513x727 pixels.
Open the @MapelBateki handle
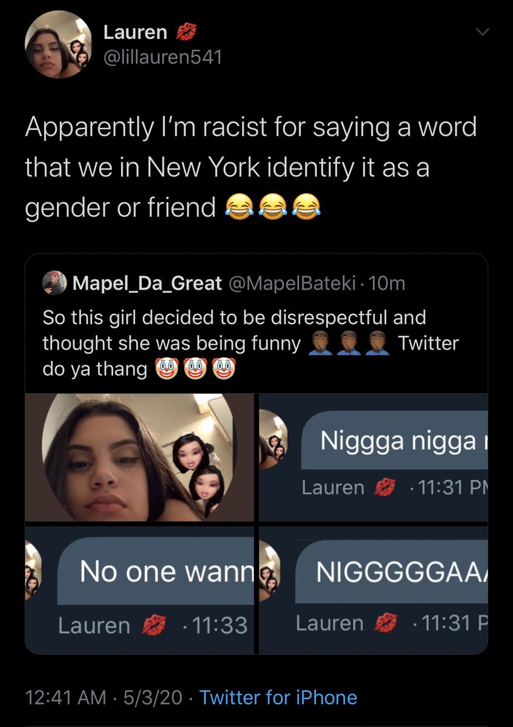[x=292, y=283]
